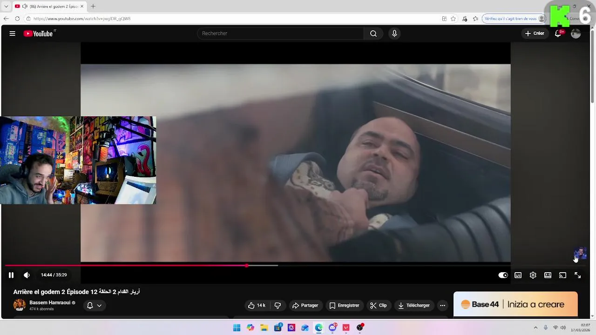Show hidden system tray icons
Viewport: 596px width, 335px height.
coord(535,328)
